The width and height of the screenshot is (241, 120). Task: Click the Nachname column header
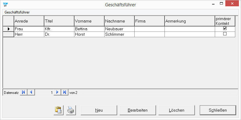[x=119, y=21]
